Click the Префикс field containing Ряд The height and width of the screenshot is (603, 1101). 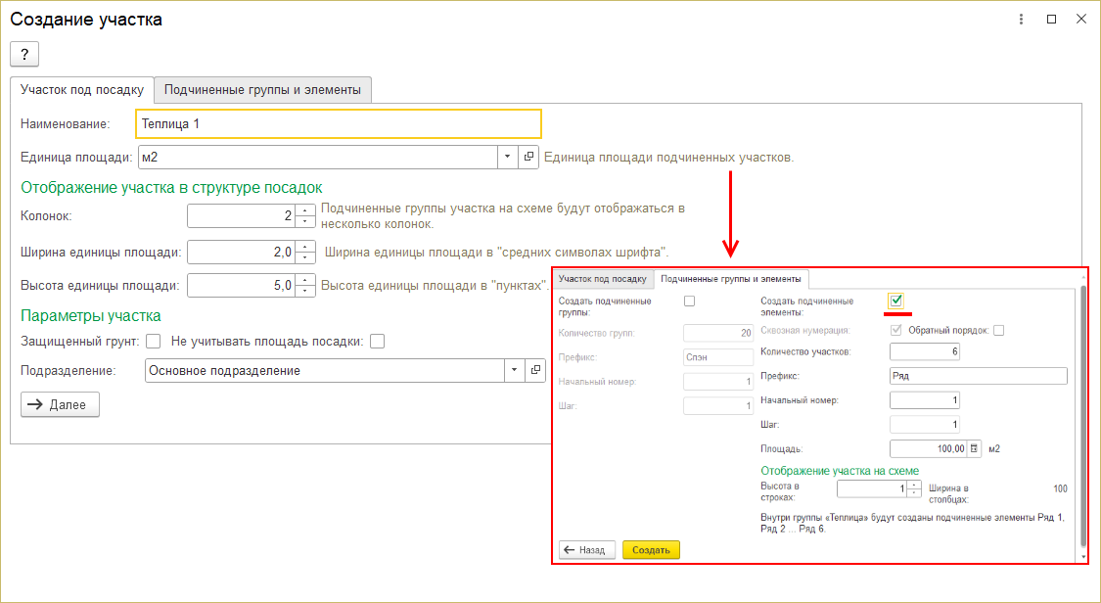click(978, 376)
